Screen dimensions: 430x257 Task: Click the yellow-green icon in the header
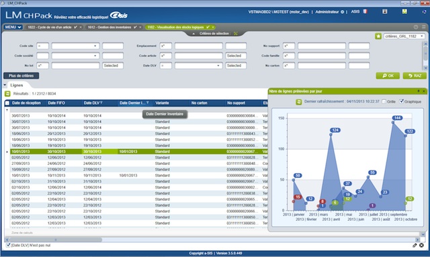pyautogui.click(x=404, y=11)
